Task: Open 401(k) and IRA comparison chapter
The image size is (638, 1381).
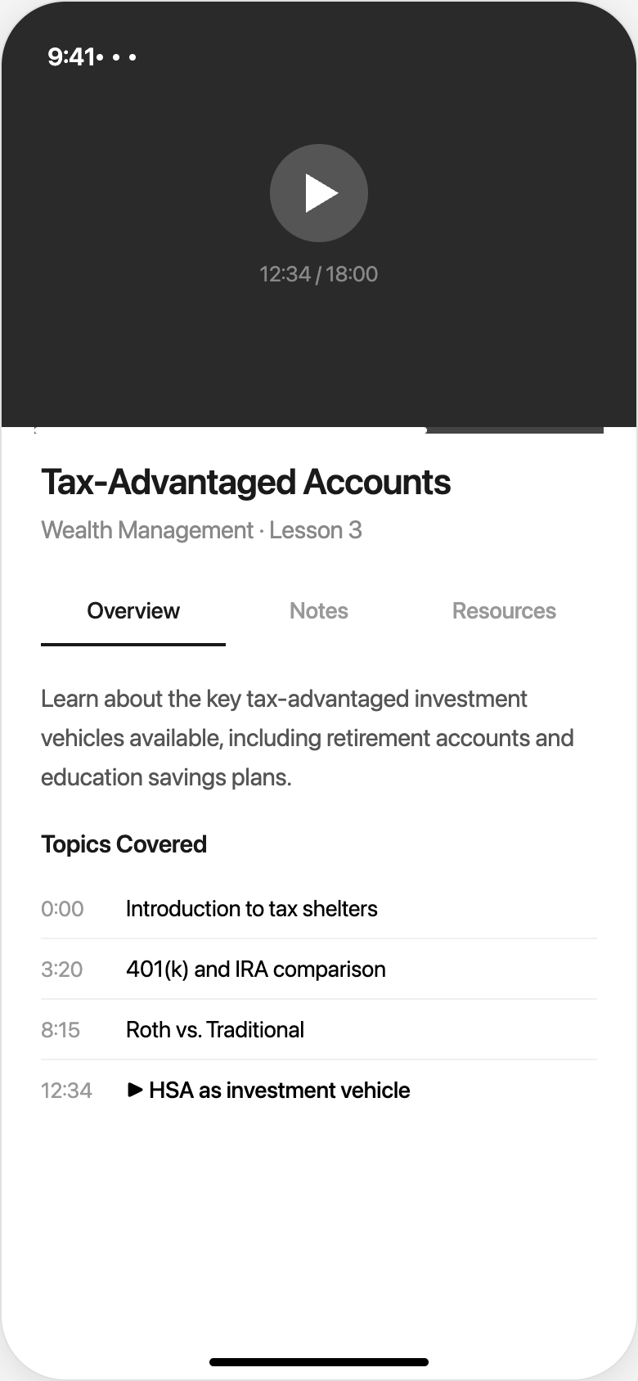Action: coord(256,969)
